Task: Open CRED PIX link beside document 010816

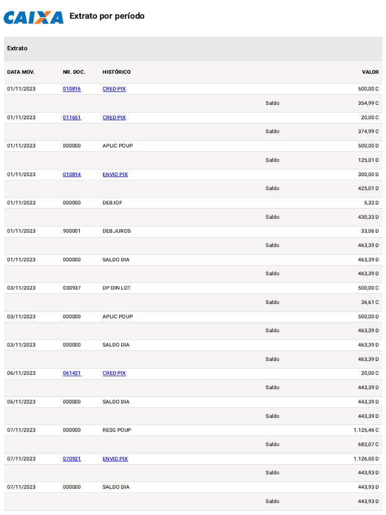Action: click(x=114, y=89)
